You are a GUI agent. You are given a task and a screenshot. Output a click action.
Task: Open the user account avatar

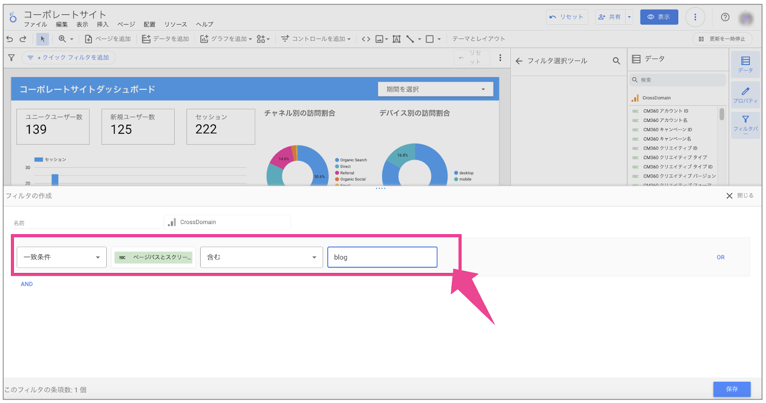(x=746, y=18)
